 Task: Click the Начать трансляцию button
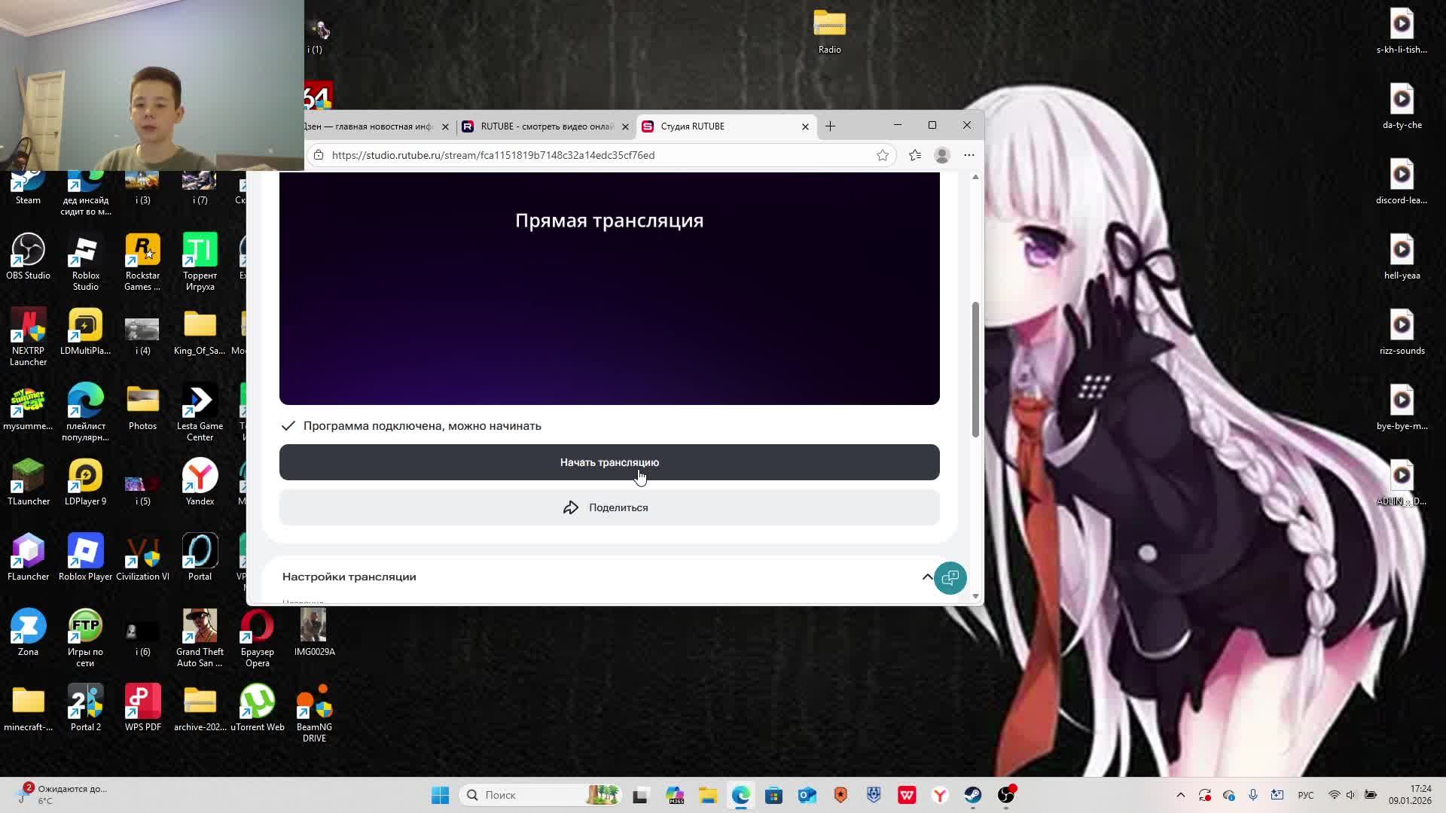pos(609,462)
